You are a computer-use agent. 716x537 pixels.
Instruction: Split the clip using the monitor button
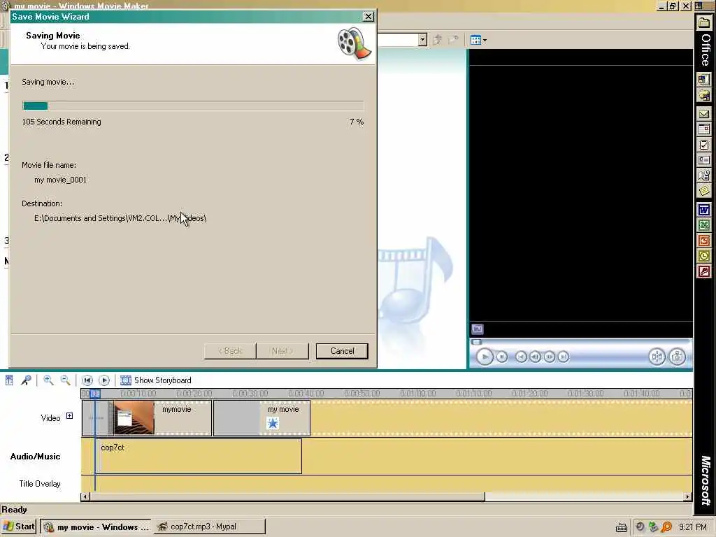pos(657,357)
